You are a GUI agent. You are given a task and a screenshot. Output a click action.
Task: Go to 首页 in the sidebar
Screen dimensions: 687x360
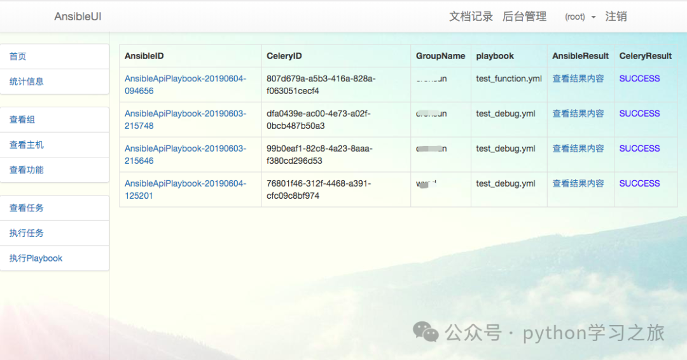point(54,57)
